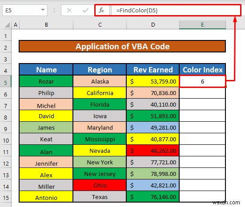Click the Application of VBA Code title
Screen dimensions: 245x207
pyautogui.click(x=122, y=46)
